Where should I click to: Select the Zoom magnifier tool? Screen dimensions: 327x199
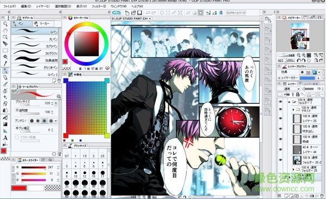click(x=5, y=24)
